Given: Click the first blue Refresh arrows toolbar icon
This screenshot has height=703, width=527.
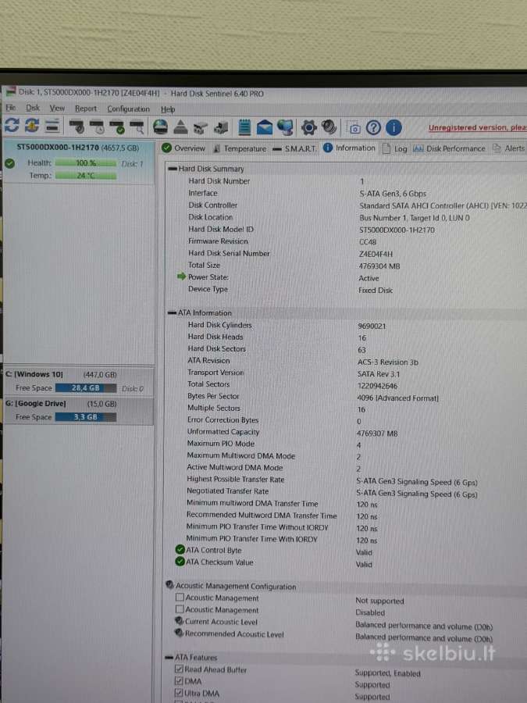Looking at the screenshot, I should [12, 125].
